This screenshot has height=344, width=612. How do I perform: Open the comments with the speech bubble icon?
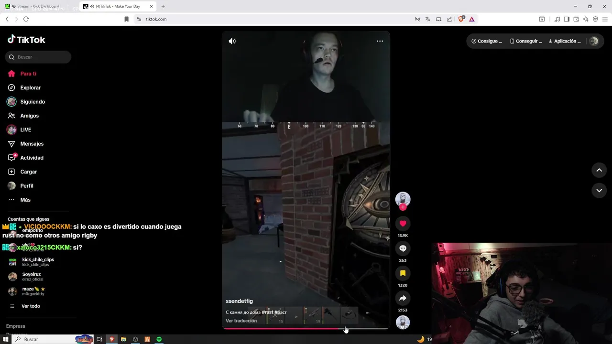click(x=403, y=248)
